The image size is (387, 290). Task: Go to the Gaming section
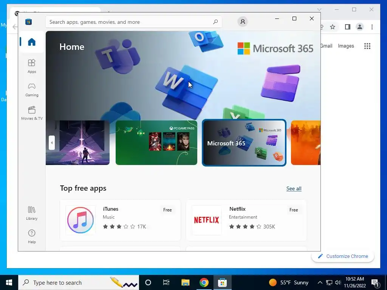click(x=32, y=89)
